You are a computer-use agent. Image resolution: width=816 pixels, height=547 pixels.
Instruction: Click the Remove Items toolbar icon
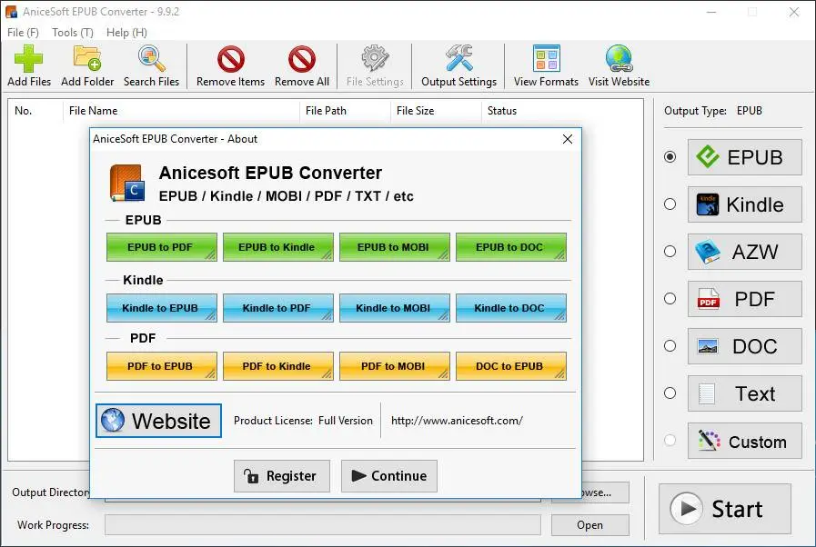click(230, 59)
